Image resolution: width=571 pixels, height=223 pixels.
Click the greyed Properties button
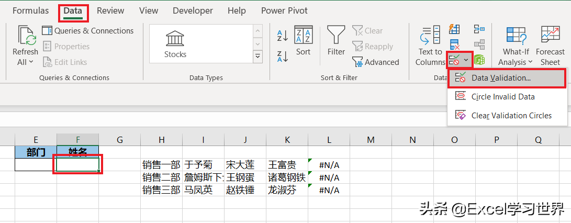(x=66, y=46)
